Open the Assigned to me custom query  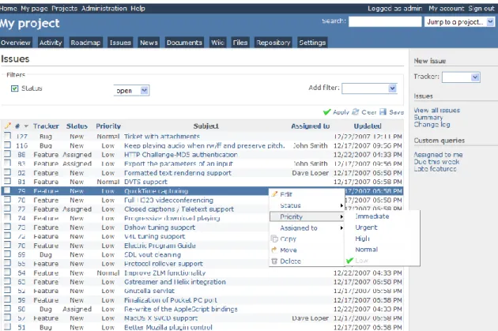pyautogui.click(x=438, y=155)
